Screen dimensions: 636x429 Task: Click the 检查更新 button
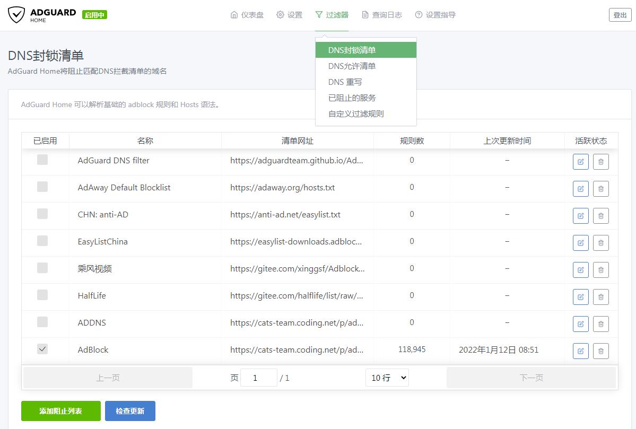(130, 410)
